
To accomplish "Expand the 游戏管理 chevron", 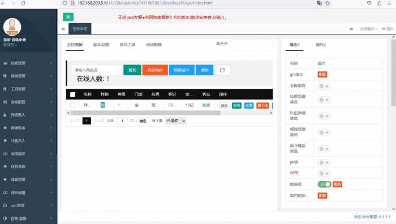I will pyautogui.click(x=51, y=63).
